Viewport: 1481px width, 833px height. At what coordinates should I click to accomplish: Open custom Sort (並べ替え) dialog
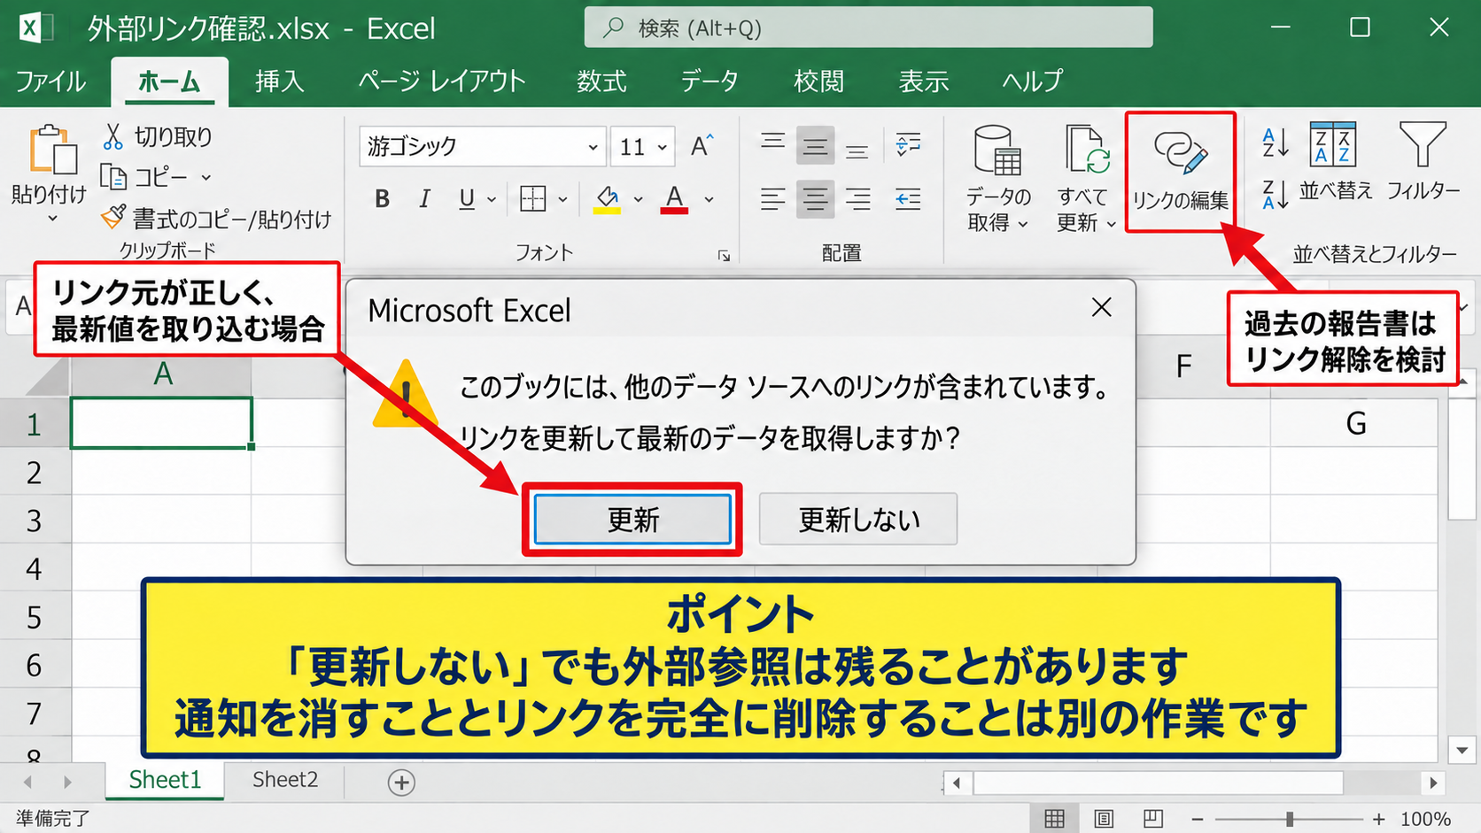tap(1334, 161)
